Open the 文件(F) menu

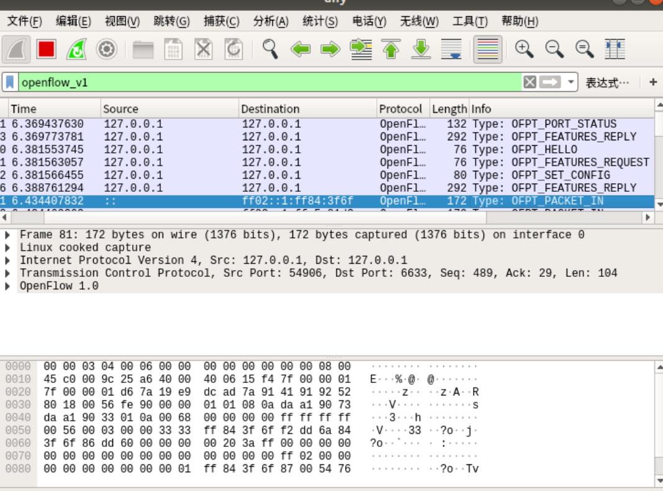pos(25,20)
